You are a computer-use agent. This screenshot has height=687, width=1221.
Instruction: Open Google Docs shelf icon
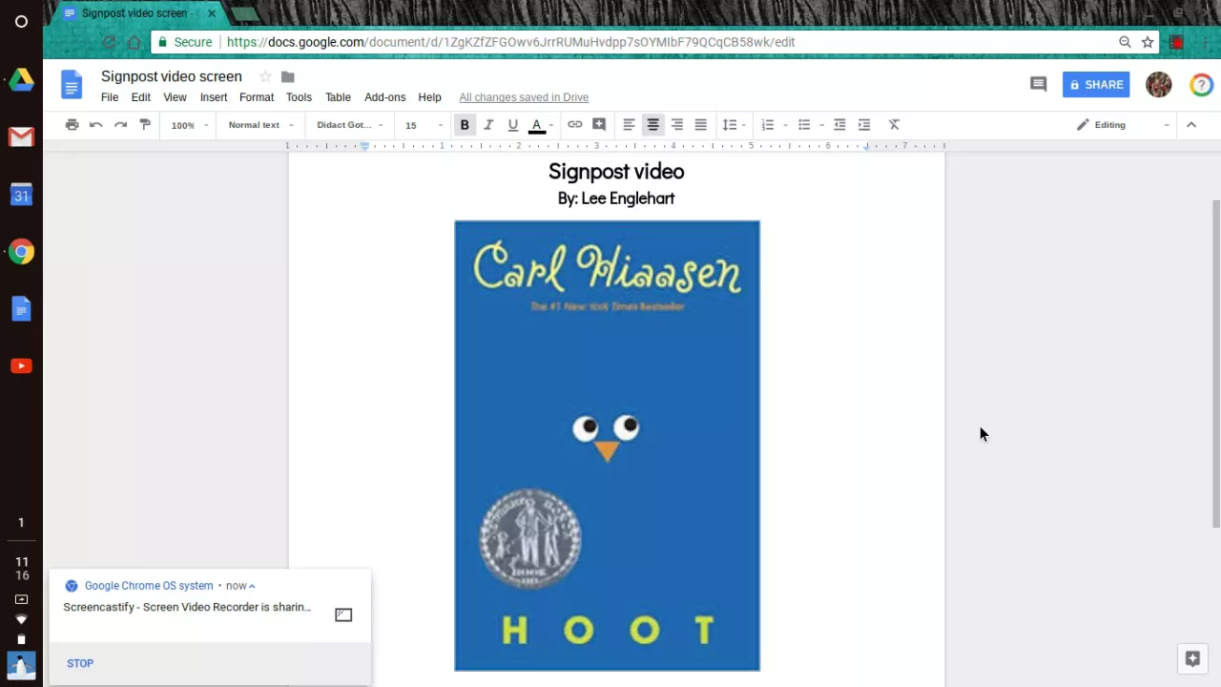21,309
